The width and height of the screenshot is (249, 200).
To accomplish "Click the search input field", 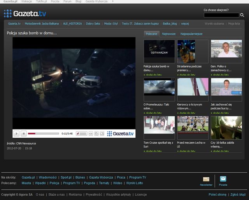I will (x=221, y=15).
